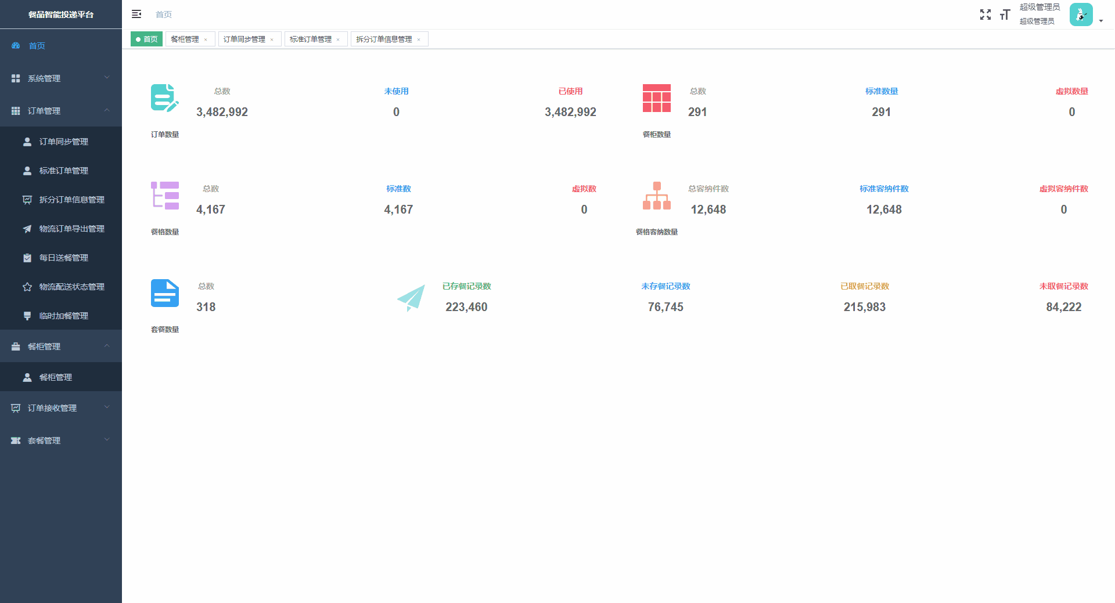Viewport: 1115px width, 603px height.
Task: Click the purple 餐格数量 list icon
Action: click(165, 195)
